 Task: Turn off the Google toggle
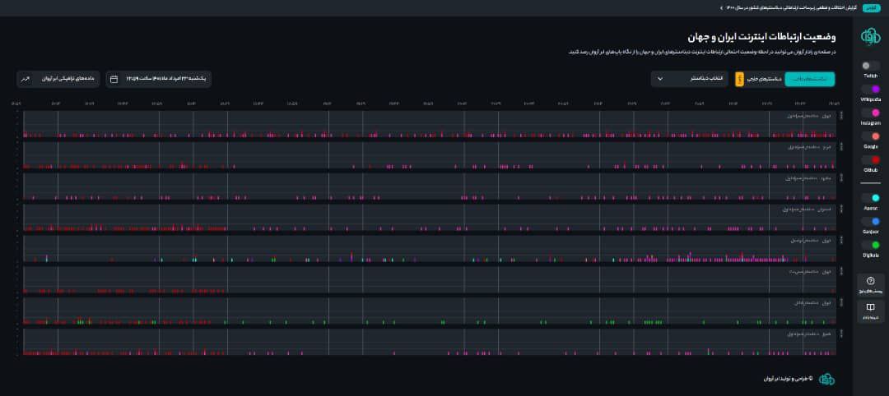[x=870, y=136]
